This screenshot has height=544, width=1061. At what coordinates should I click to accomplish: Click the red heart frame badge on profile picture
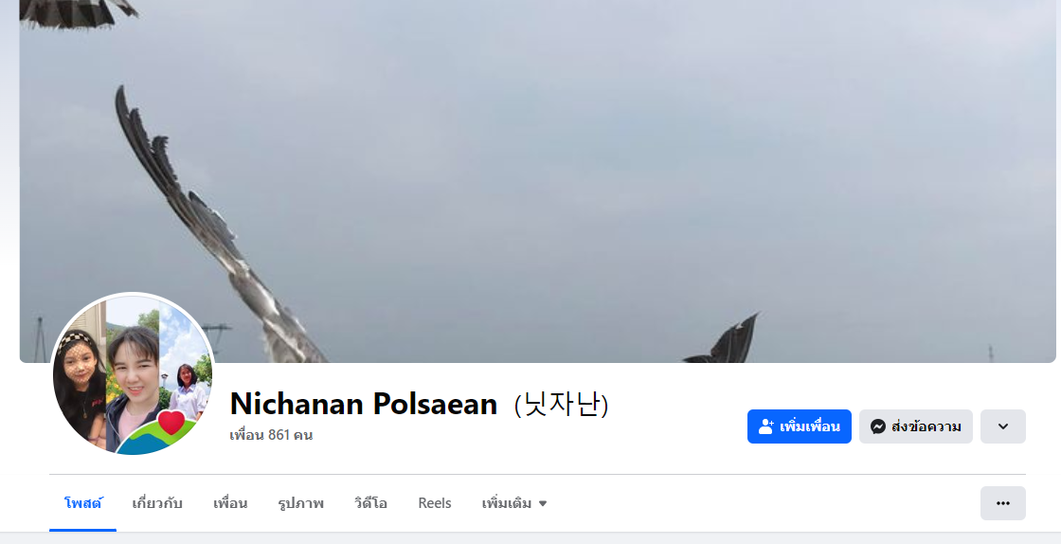click(x=171, y=422)
